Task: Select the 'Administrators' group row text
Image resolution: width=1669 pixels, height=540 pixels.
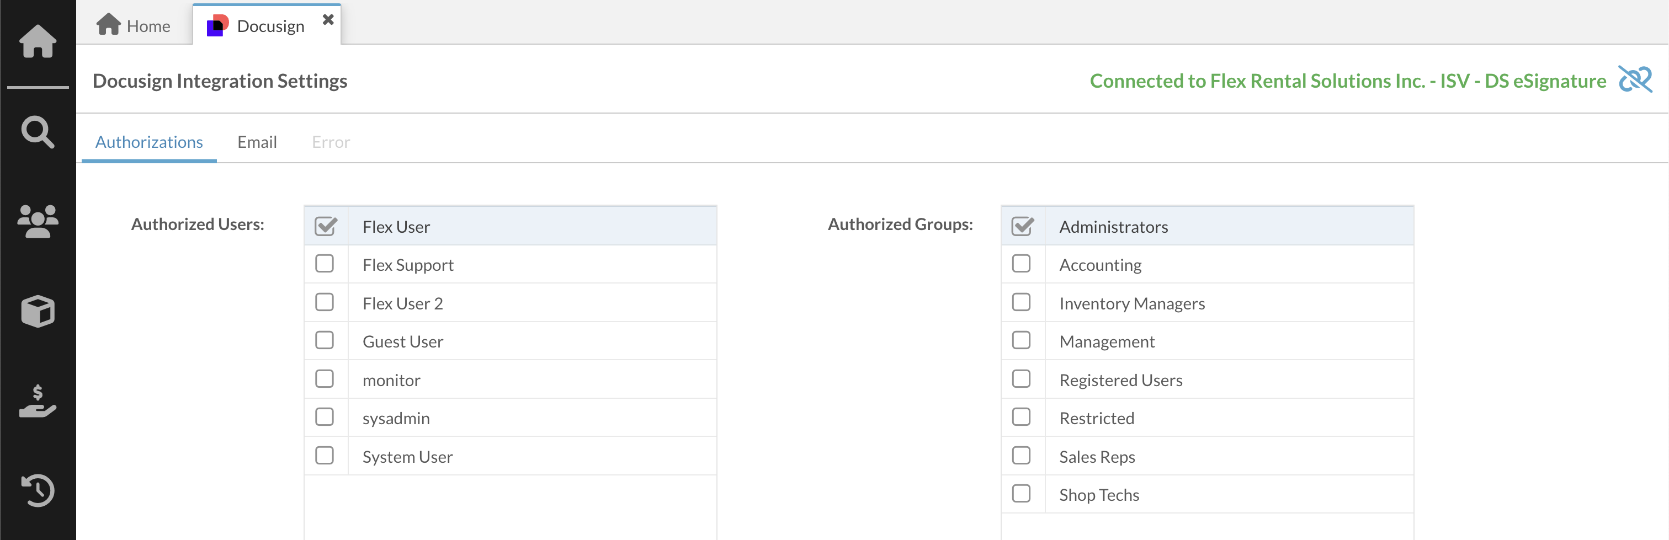Action: (1113, 227)
